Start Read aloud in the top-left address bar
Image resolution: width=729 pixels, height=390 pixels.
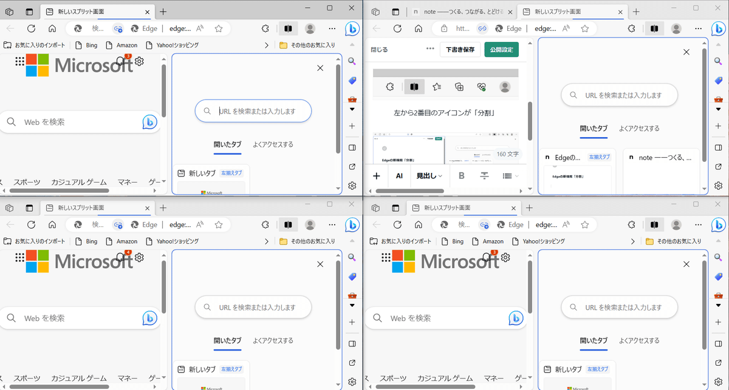click(x=201, y=29)
